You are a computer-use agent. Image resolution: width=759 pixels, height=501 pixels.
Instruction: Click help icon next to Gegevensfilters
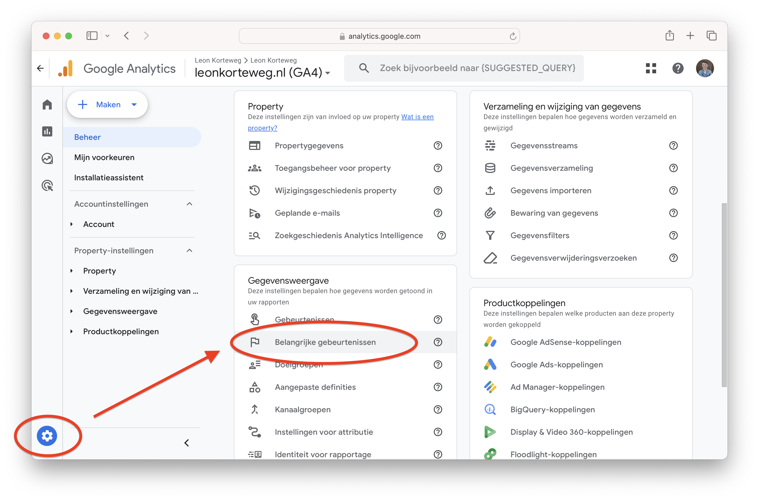click(673, 236)
